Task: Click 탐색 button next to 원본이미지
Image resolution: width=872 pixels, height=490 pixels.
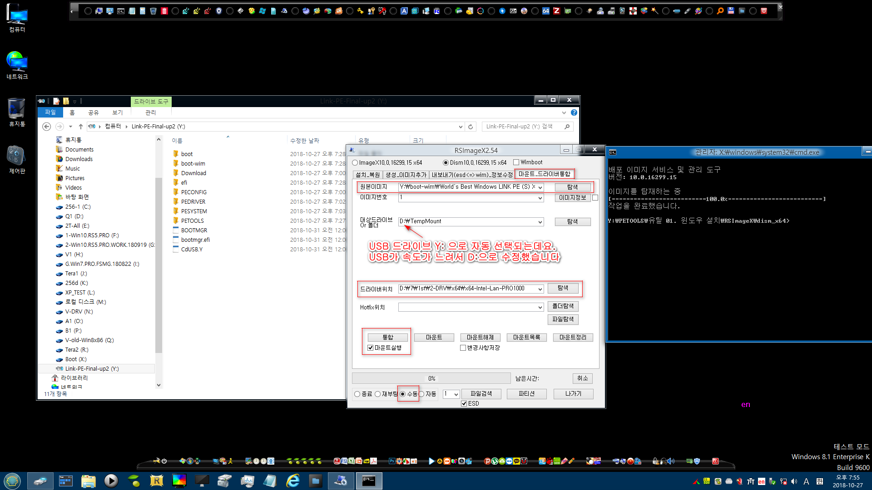Action: (573, 187)
